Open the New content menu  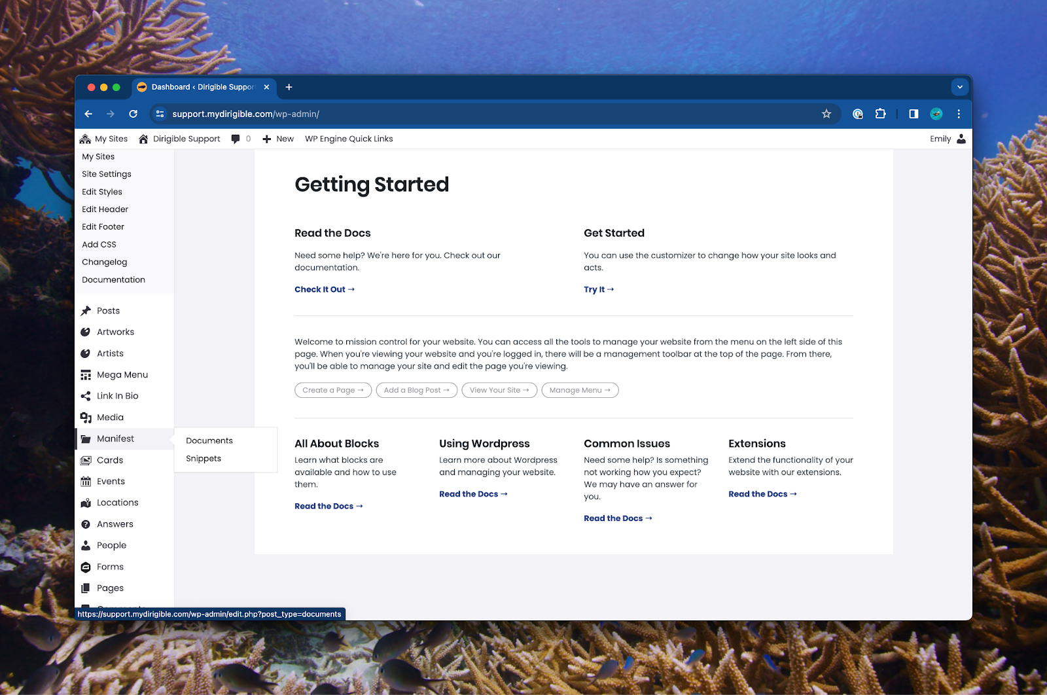pyautogui.click(x=278, y=139)
